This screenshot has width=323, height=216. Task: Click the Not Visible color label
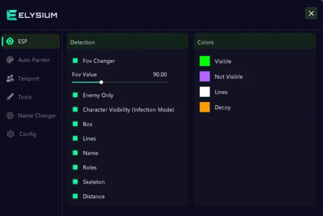[229, 77]
